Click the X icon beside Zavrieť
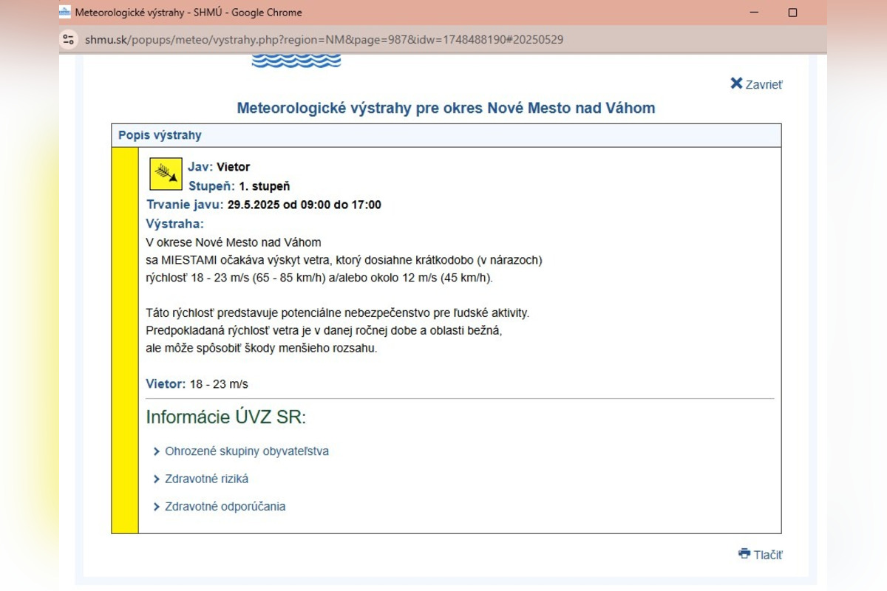 [736, 83]
